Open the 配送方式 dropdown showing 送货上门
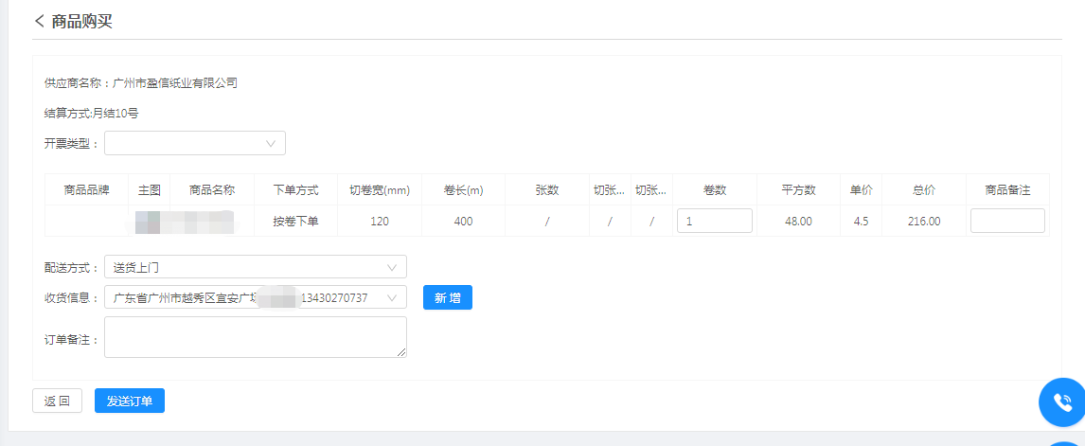1085x446 pixels. (255, 267)
